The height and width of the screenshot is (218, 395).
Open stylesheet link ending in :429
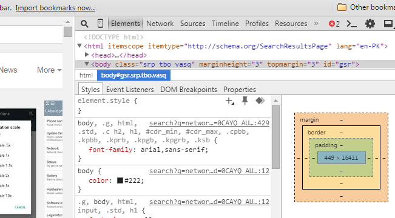tap(209, 123)
